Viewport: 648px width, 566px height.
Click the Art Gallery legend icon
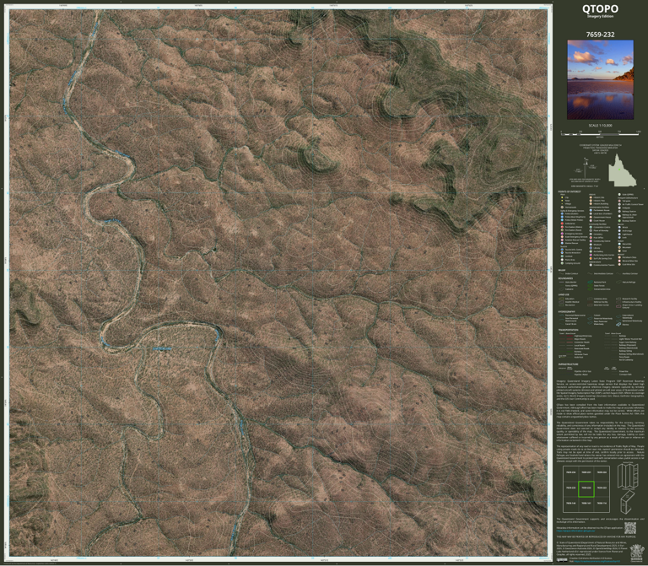point(591,251)
